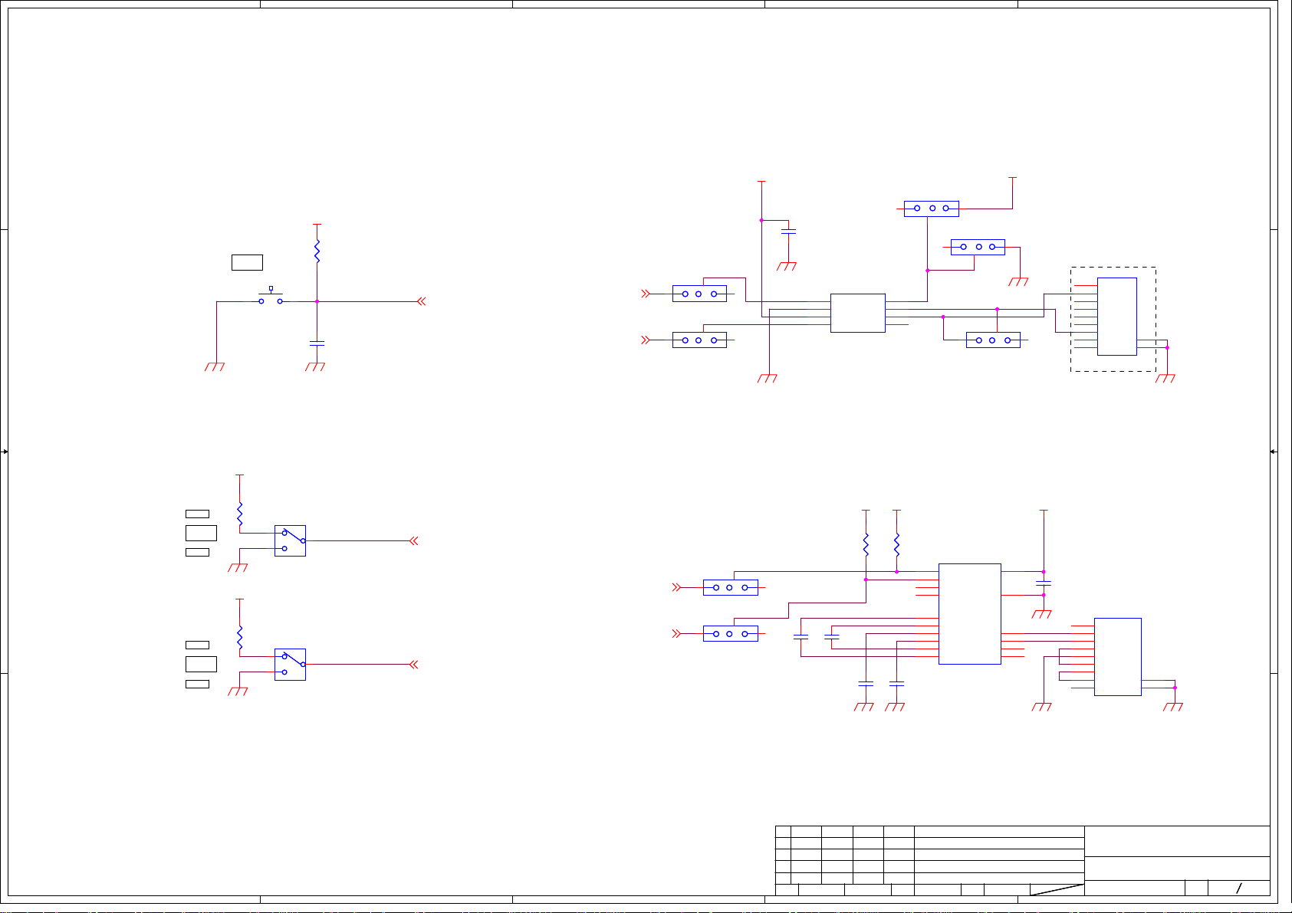Screen dimensions: 1292x913
Task: Select decoupling capacitor beside eight-pin IC supply rail
Action: (788, 231)
